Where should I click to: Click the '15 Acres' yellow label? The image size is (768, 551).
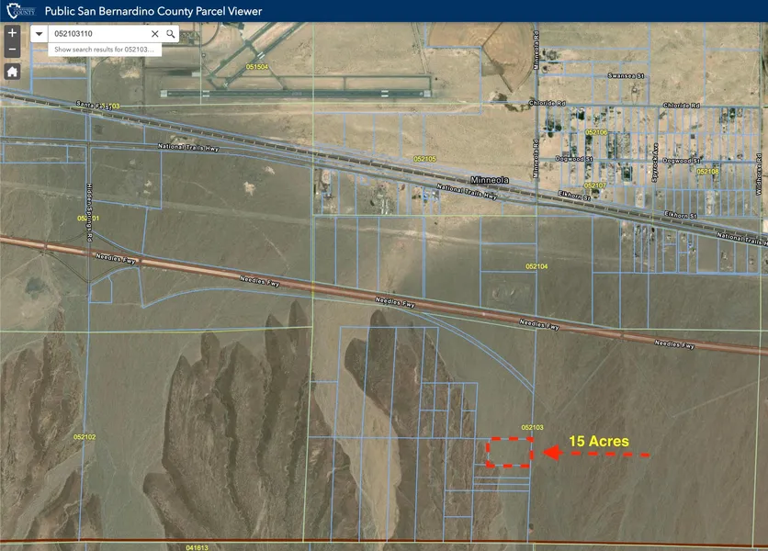point(598,442)
